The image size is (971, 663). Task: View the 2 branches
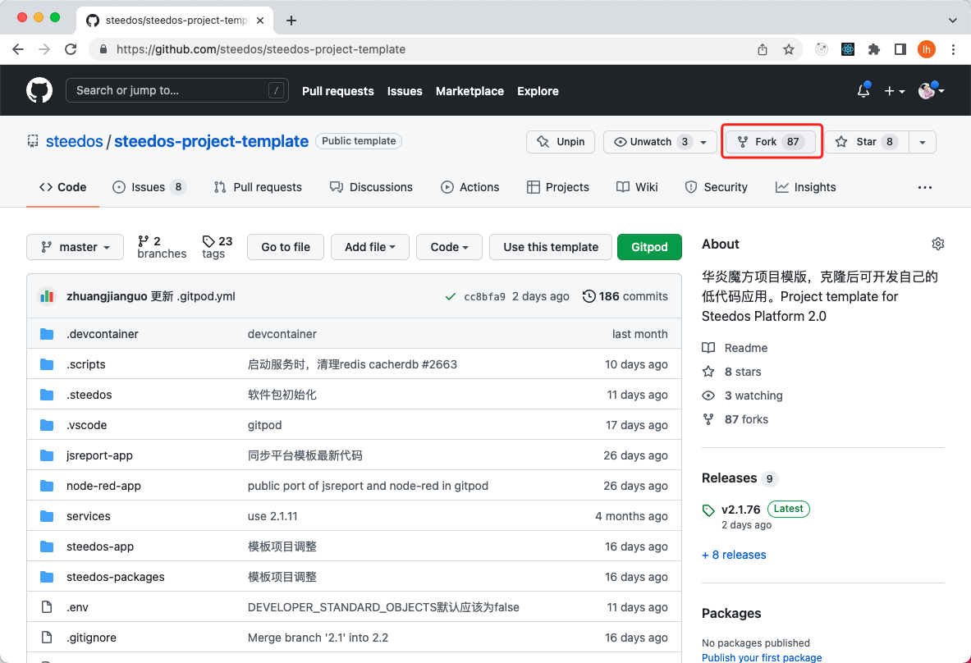[x=162, y=247]
